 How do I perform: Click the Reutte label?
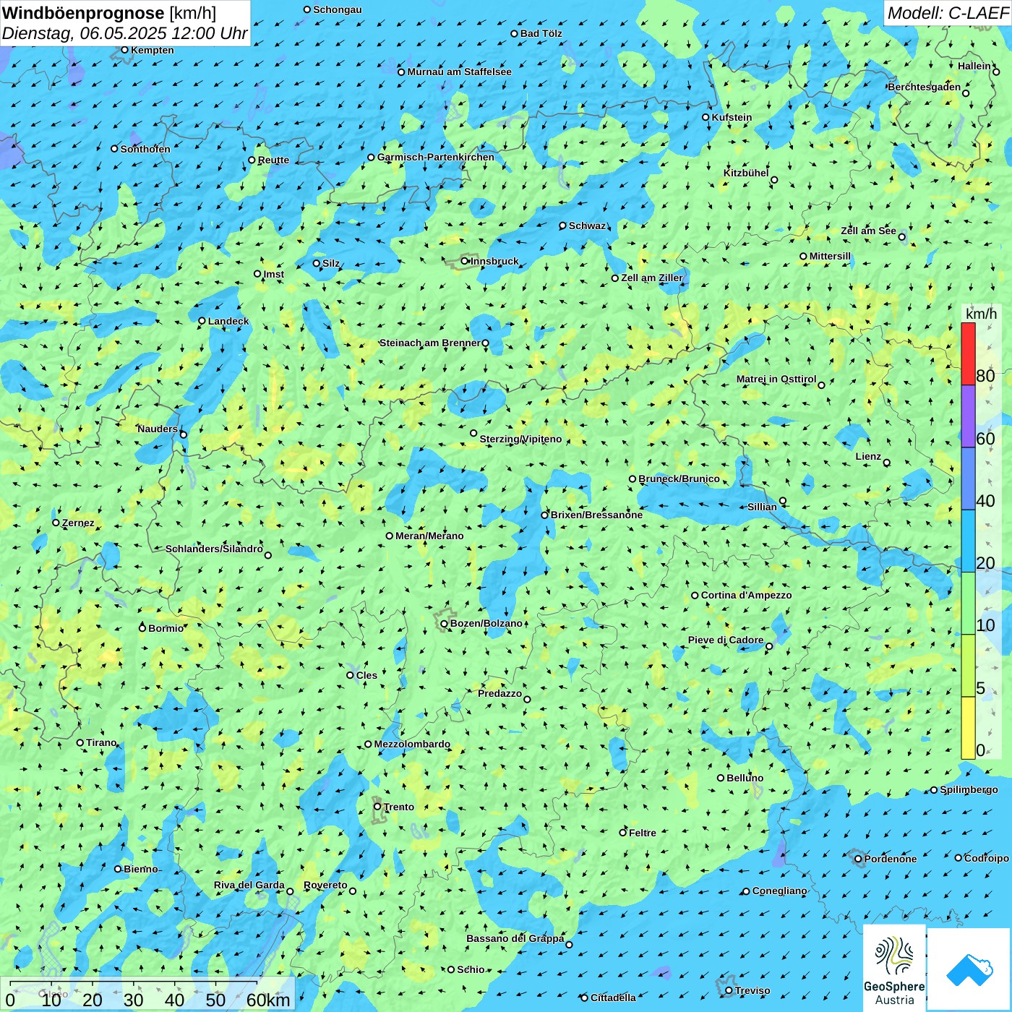(273, 160)
